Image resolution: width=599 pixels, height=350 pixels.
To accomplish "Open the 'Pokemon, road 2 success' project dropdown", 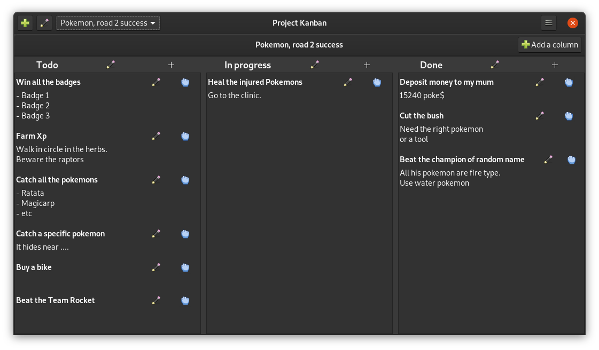I will pos(108,23).
